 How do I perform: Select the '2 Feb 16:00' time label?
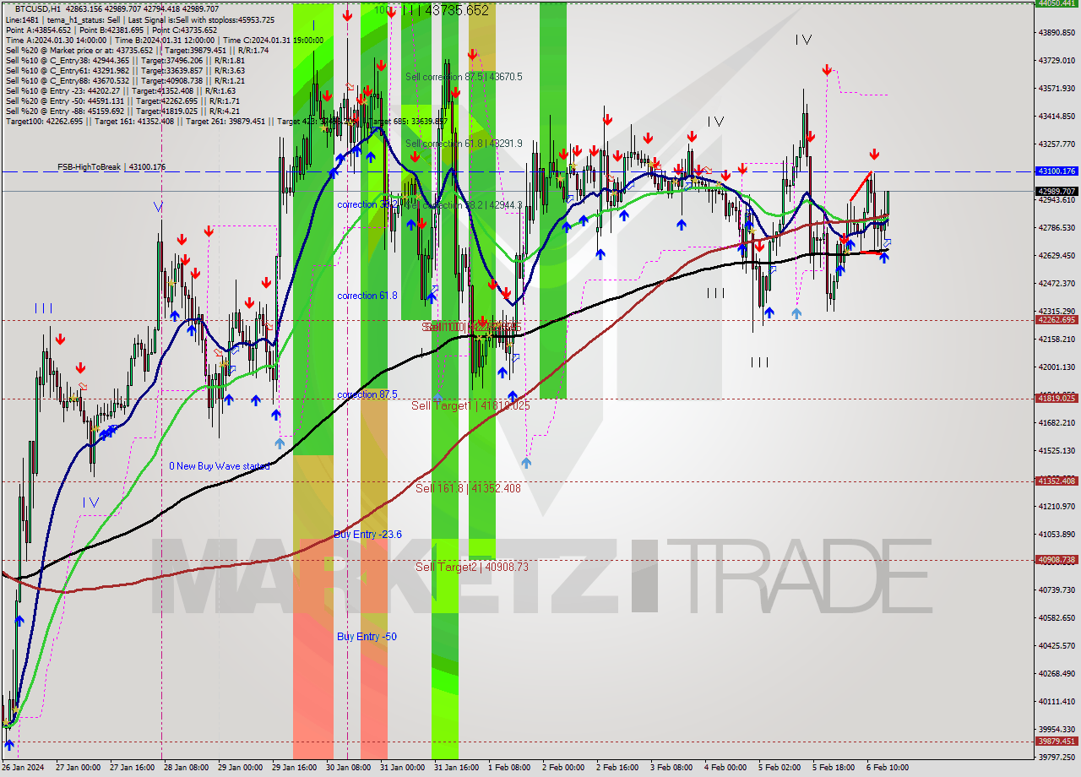pos(617,768)
